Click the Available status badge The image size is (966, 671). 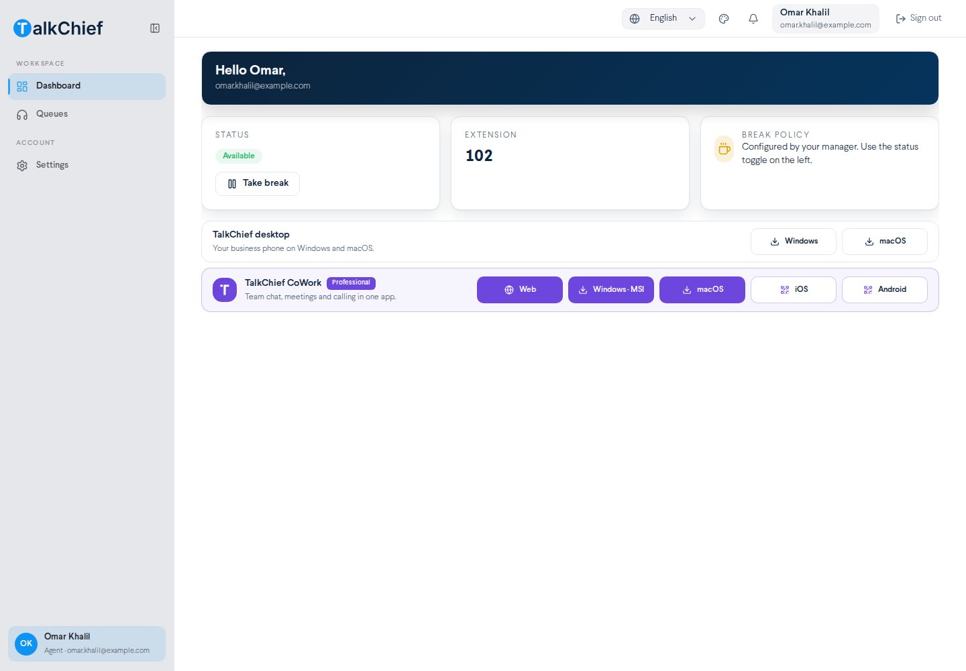click(x=239, y=156)
